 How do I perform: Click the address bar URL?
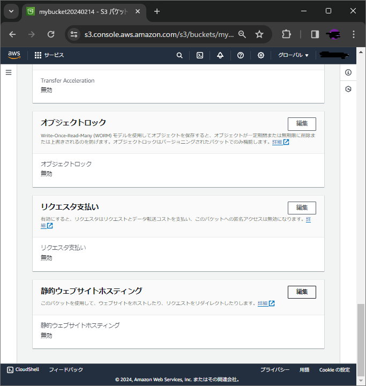click(159, 34)
